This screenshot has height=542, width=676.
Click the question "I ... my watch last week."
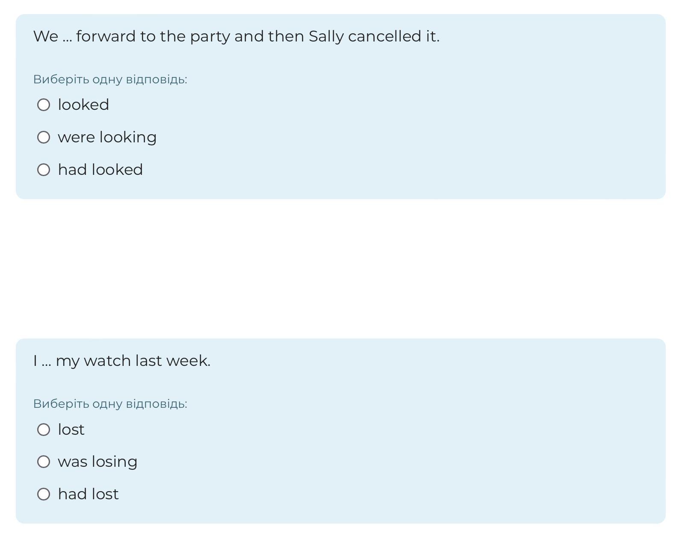[122, 361]
